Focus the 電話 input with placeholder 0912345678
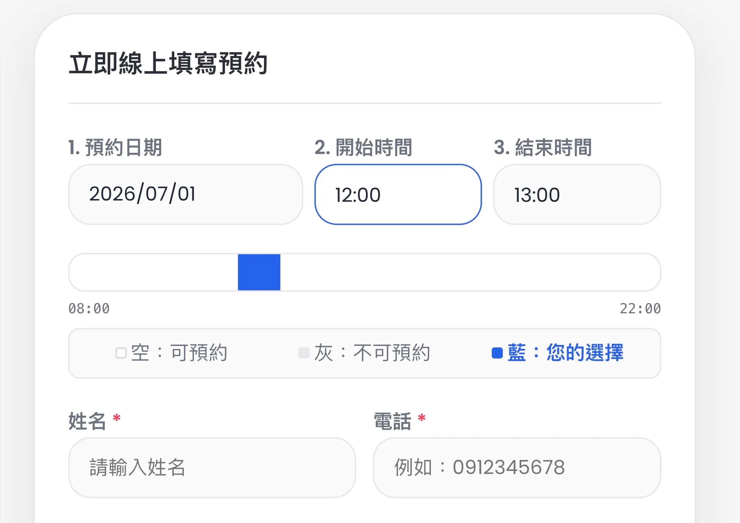Image resolution: width=740 pixels, height=523 pixels. coord(517,467)
